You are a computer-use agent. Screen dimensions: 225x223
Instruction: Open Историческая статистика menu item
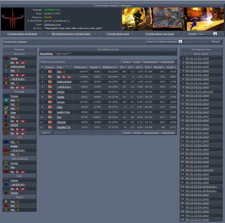pos(71,34)
